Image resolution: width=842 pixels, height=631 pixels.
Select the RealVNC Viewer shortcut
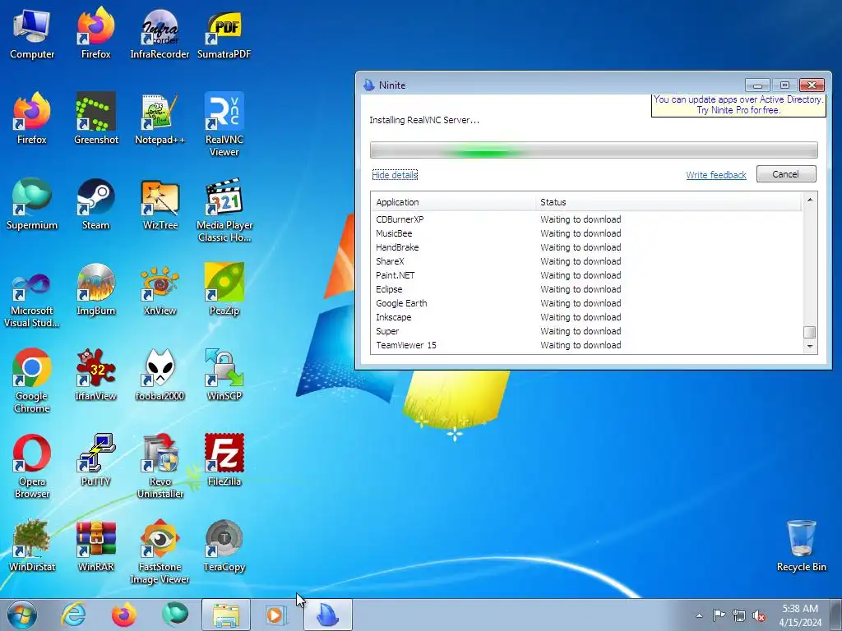tap(224, 125)
